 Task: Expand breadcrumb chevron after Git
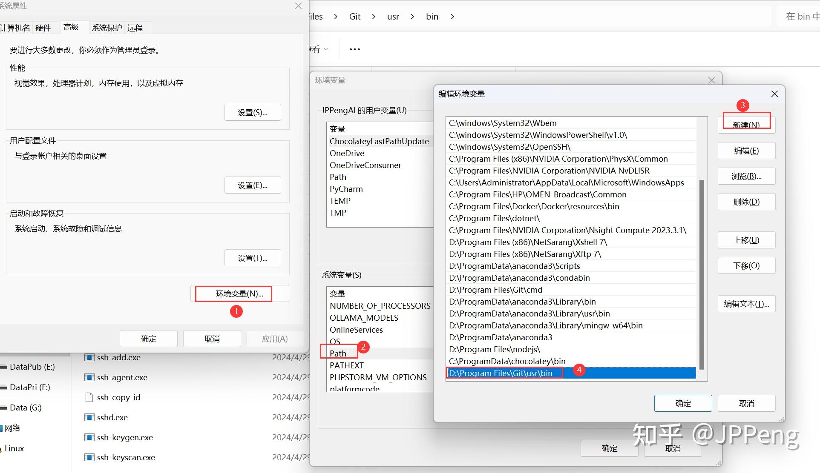(x=374, y=17)
